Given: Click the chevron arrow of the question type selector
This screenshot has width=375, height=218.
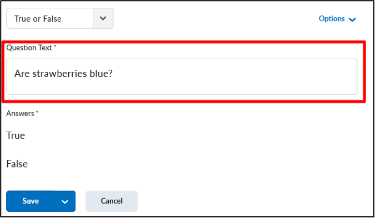Looking at the screenshot, I should (x=103, y=18).
